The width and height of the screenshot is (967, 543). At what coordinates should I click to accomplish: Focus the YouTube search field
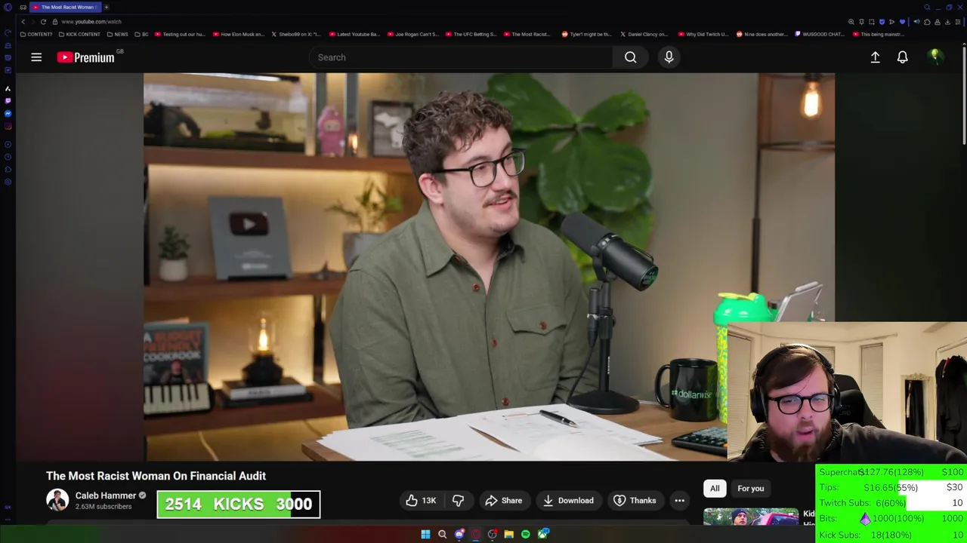coord(461,57)
